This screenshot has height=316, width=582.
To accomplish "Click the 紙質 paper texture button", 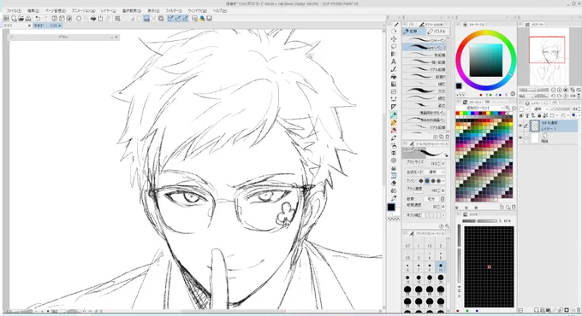I will point(431,199).
